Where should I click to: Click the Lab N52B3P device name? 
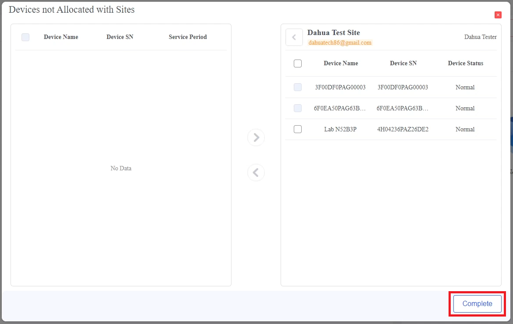(340, 130)
